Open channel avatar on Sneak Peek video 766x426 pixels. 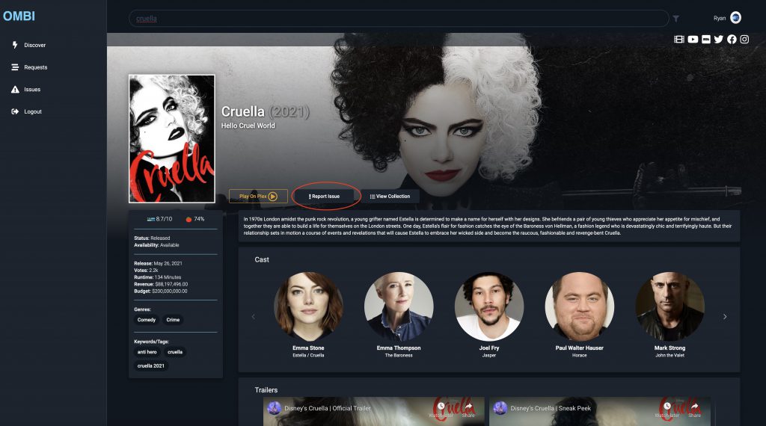pos(500,408)
